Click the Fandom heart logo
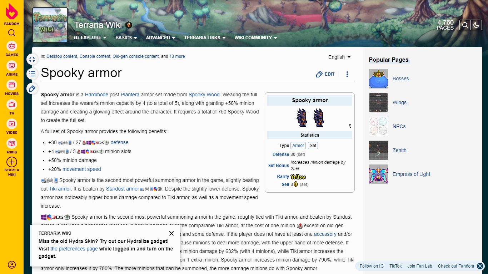The image size is (488, 274). pyautogui.click(x=12, y=12)
